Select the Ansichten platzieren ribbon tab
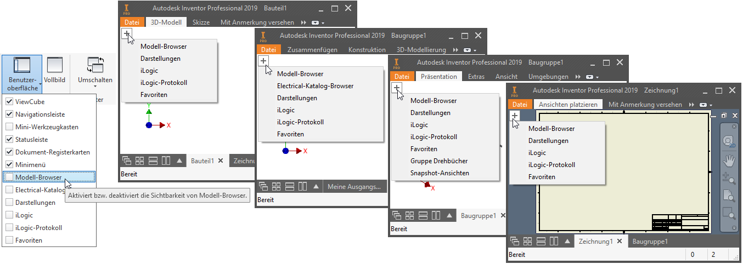The width and height of the screenshot is (743, 264). pos(568,104)
